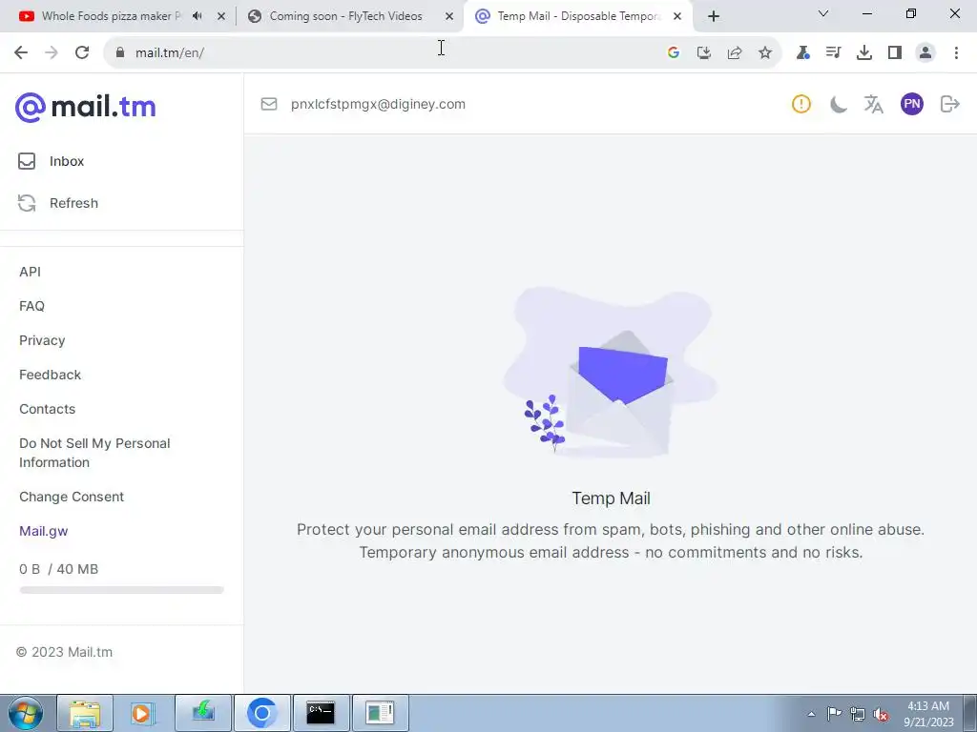
Task: Open the green arrow taskbar app
Action: (x=203, y=713)
